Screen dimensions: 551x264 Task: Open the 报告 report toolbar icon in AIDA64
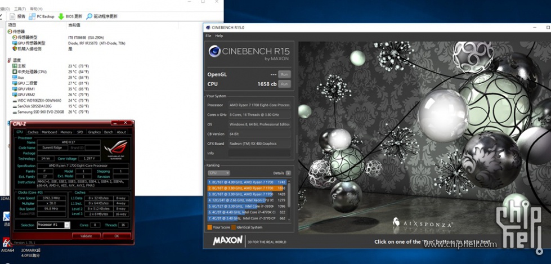(x=17, y=16)
